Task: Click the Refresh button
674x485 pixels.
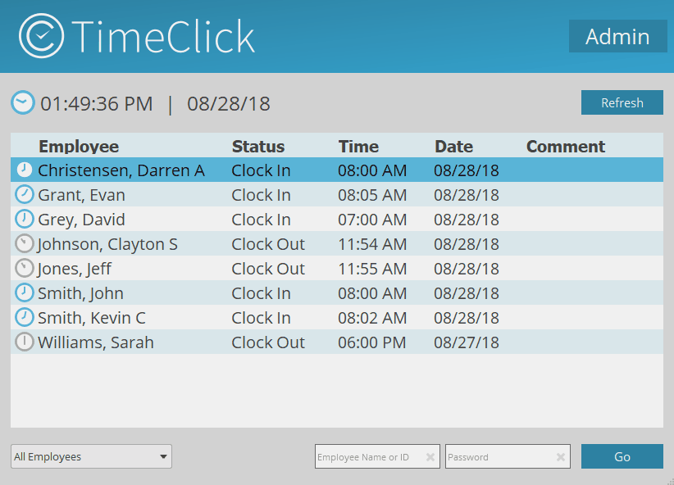Action: point(622,102)
